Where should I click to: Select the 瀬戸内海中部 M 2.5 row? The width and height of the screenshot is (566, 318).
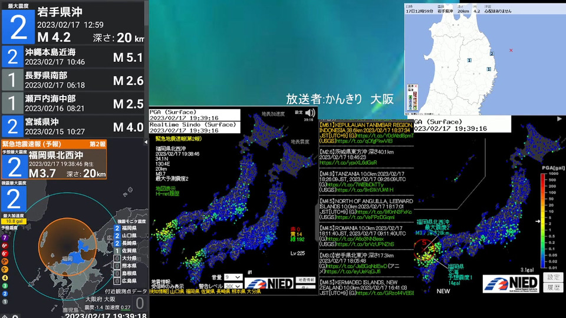(x=73, y=103)
